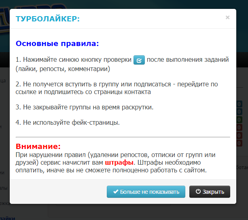Click the 'ТУРБОЛАЙКЕР:' dialog title
Viewport: 248px width, 220px height.
(x=48, y=19)
